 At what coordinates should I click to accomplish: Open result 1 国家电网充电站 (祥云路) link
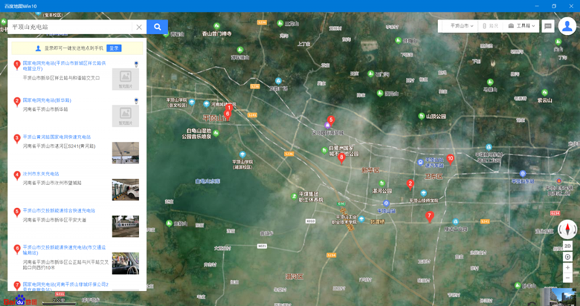(x=65, y=66)
